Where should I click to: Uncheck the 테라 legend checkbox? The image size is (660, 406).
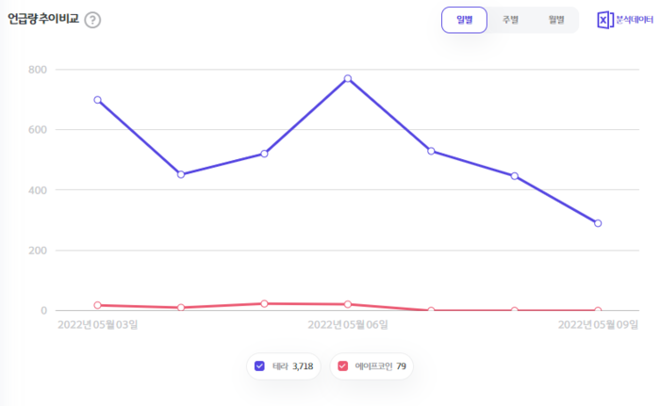click(259, 365)
